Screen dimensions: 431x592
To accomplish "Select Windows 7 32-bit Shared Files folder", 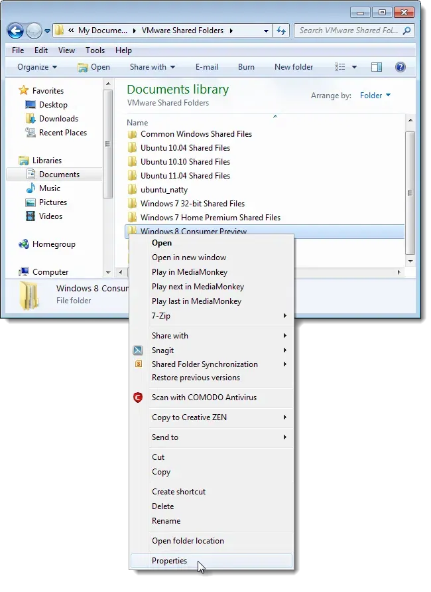I will tap(192, 204).
